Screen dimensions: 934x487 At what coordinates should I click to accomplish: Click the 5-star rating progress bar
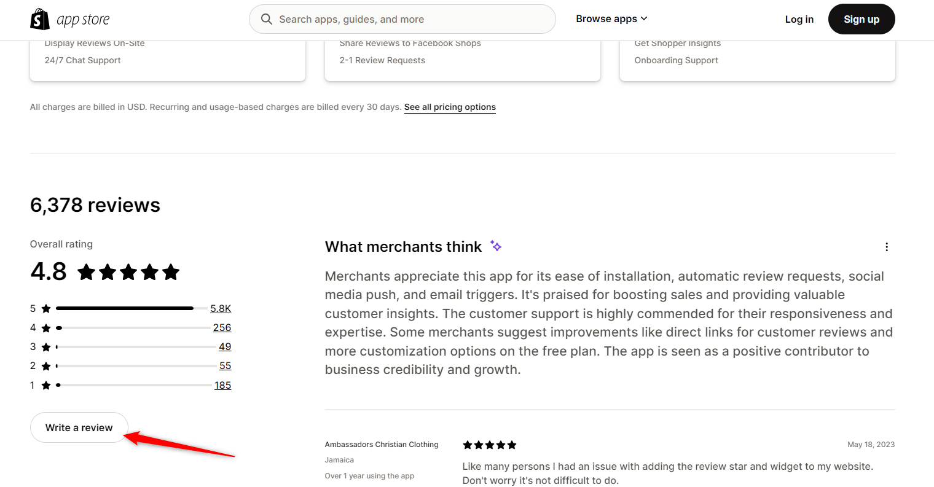131,308
